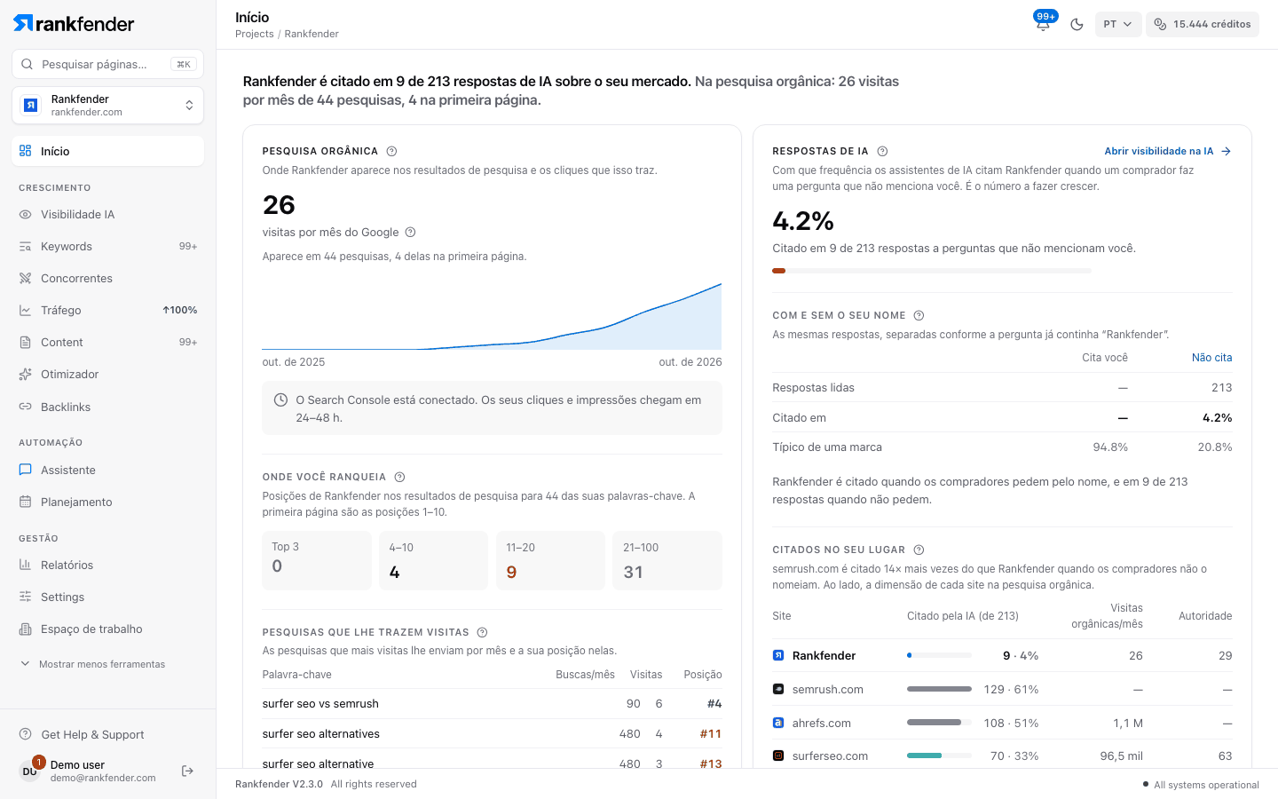Click help icon beside Citados no seu lugar
The height and width of the screenshot is (799, 1278).
pyautogui.click(x=919, y=550)
